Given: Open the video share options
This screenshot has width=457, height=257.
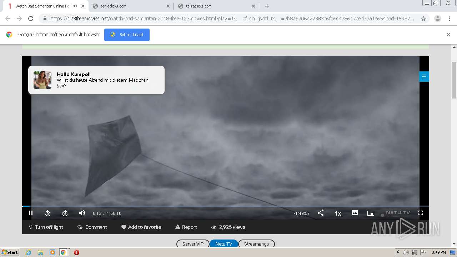Looking at the screenshot, I should pos(321,213).
